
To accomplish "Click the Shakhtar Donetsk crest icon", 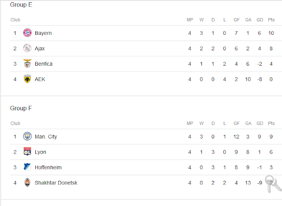I will pyautogui.click(x=27, y=183).
